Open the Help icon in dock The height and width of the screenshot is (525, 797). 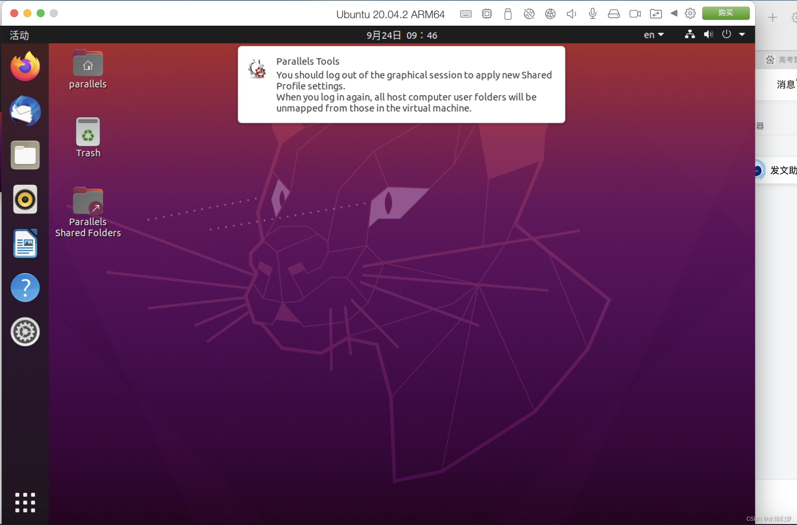[x=25, y=288]
